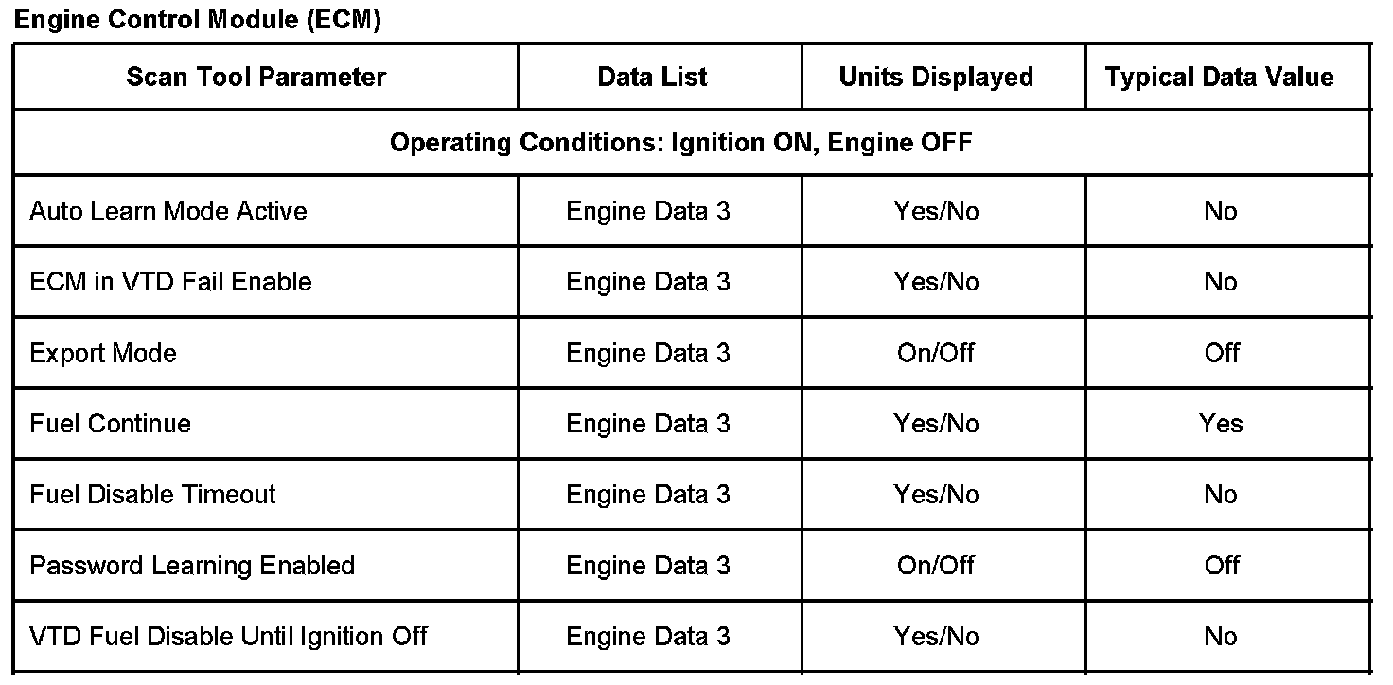Click the Auto Learn Mode Active parameter
This screenshot has height=685, width=1393.
coord(168,211)
